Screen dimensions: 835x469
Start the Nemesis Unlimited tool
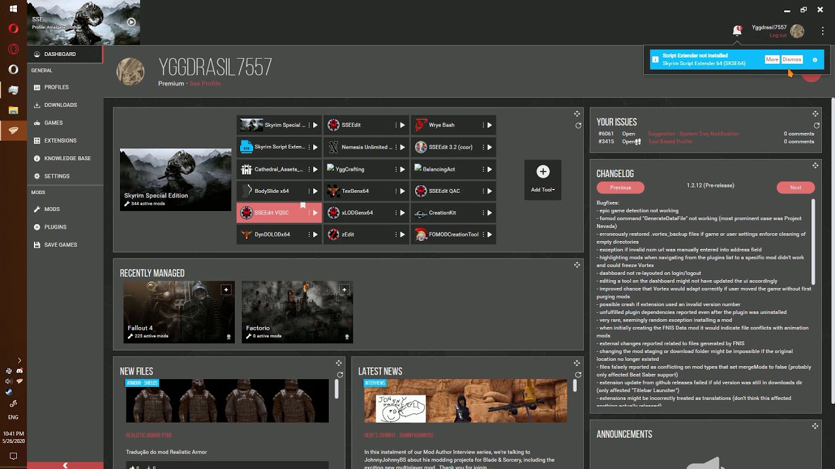pos(402,147)
